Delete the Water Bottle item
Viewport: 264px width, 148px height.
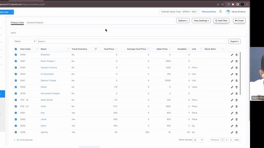click(x=236, y=100)
